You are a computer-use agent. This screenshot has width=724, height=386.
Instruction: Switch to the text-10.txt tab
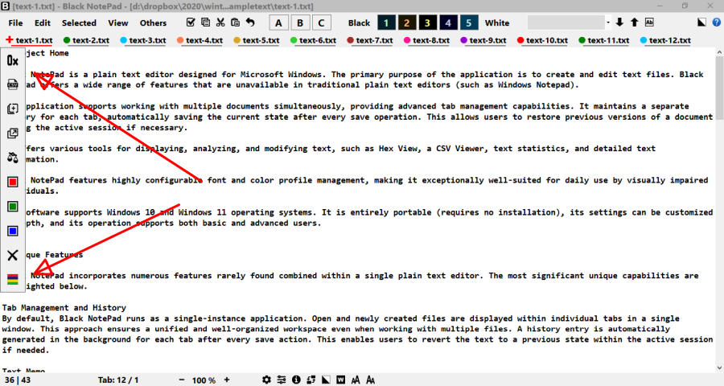pos(542,40)
